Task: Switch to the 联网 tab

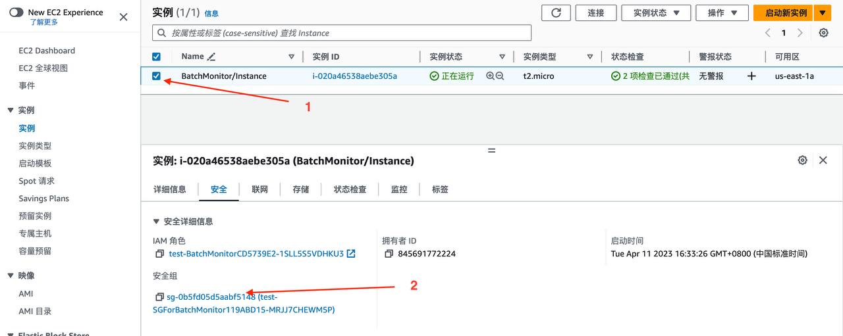Action: coord(259,189)
